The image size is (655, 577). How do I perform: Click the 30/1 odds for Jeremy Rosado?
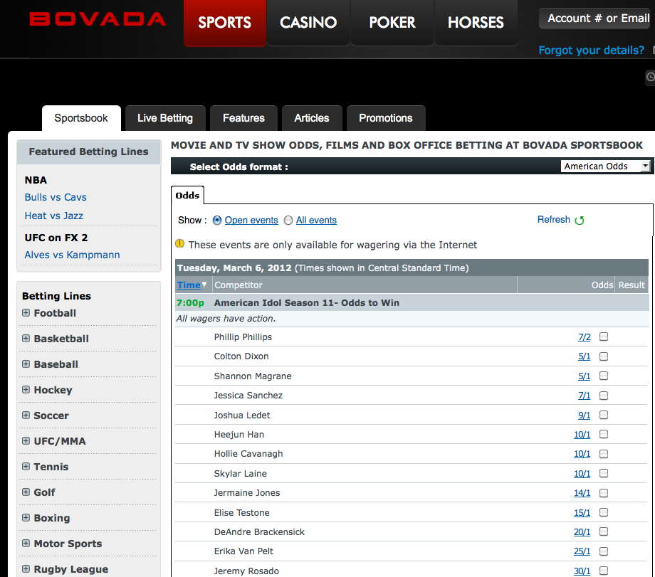click(x=582, y=571)
